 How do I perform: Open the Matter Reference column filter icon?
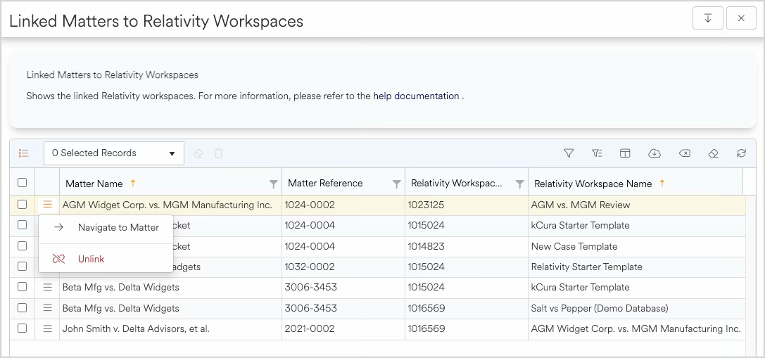click(397, 184)
